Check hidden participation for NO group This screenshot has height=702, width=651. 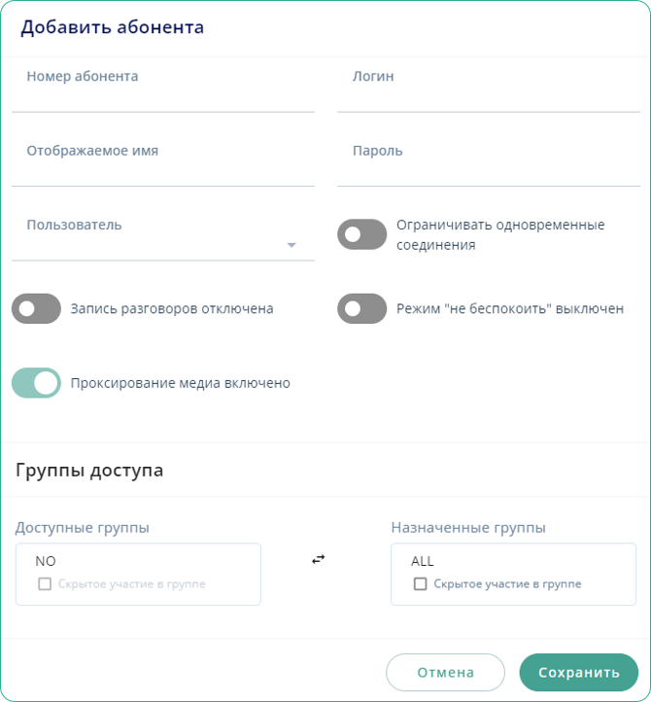[x=45, y=584]
